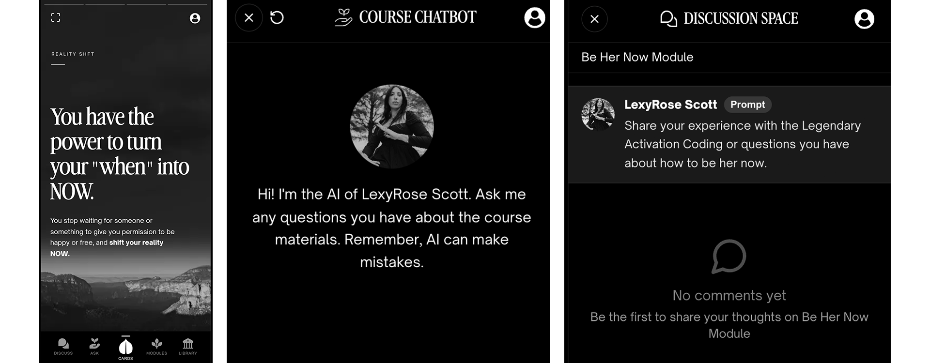Click the LexyRose Scott author name
Screen dimensions: 930x363
[670, 105]
